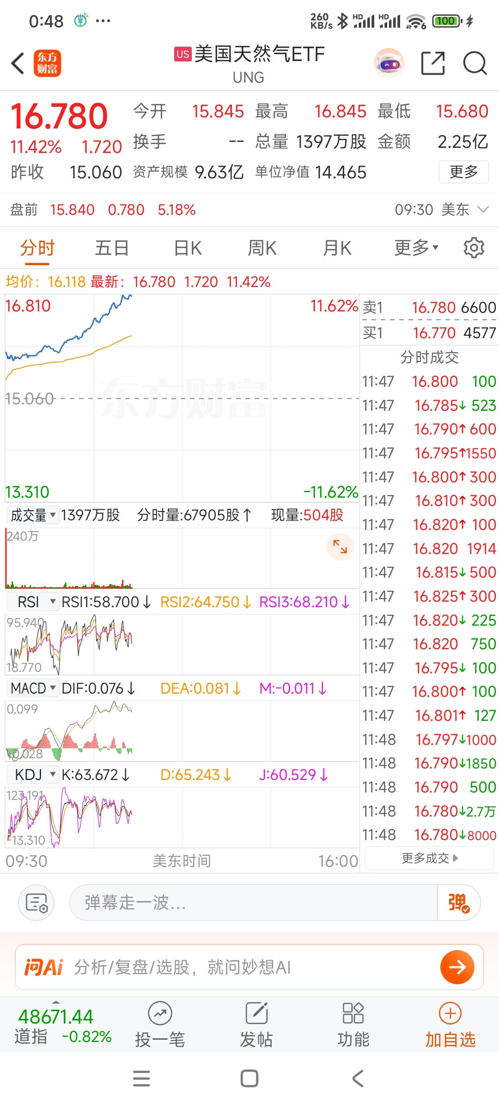Tap the share icon in header
This screenshot has width=499, height=1109.
coord(433,63)
